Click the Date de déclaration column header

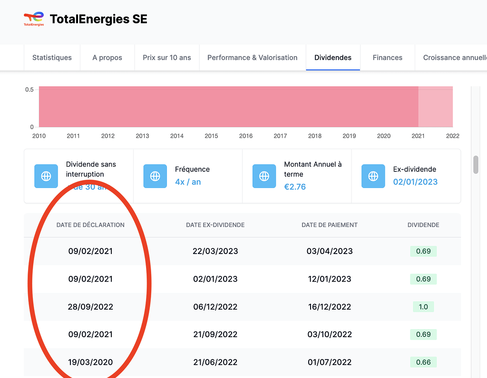point(90,225)
